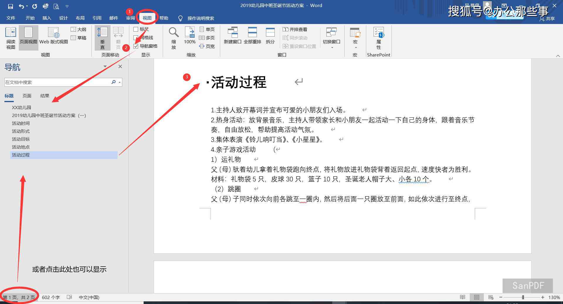Click page count 第1页，共2页 in status bar
Screen dimensions: 563x304
tap(19, 297)
